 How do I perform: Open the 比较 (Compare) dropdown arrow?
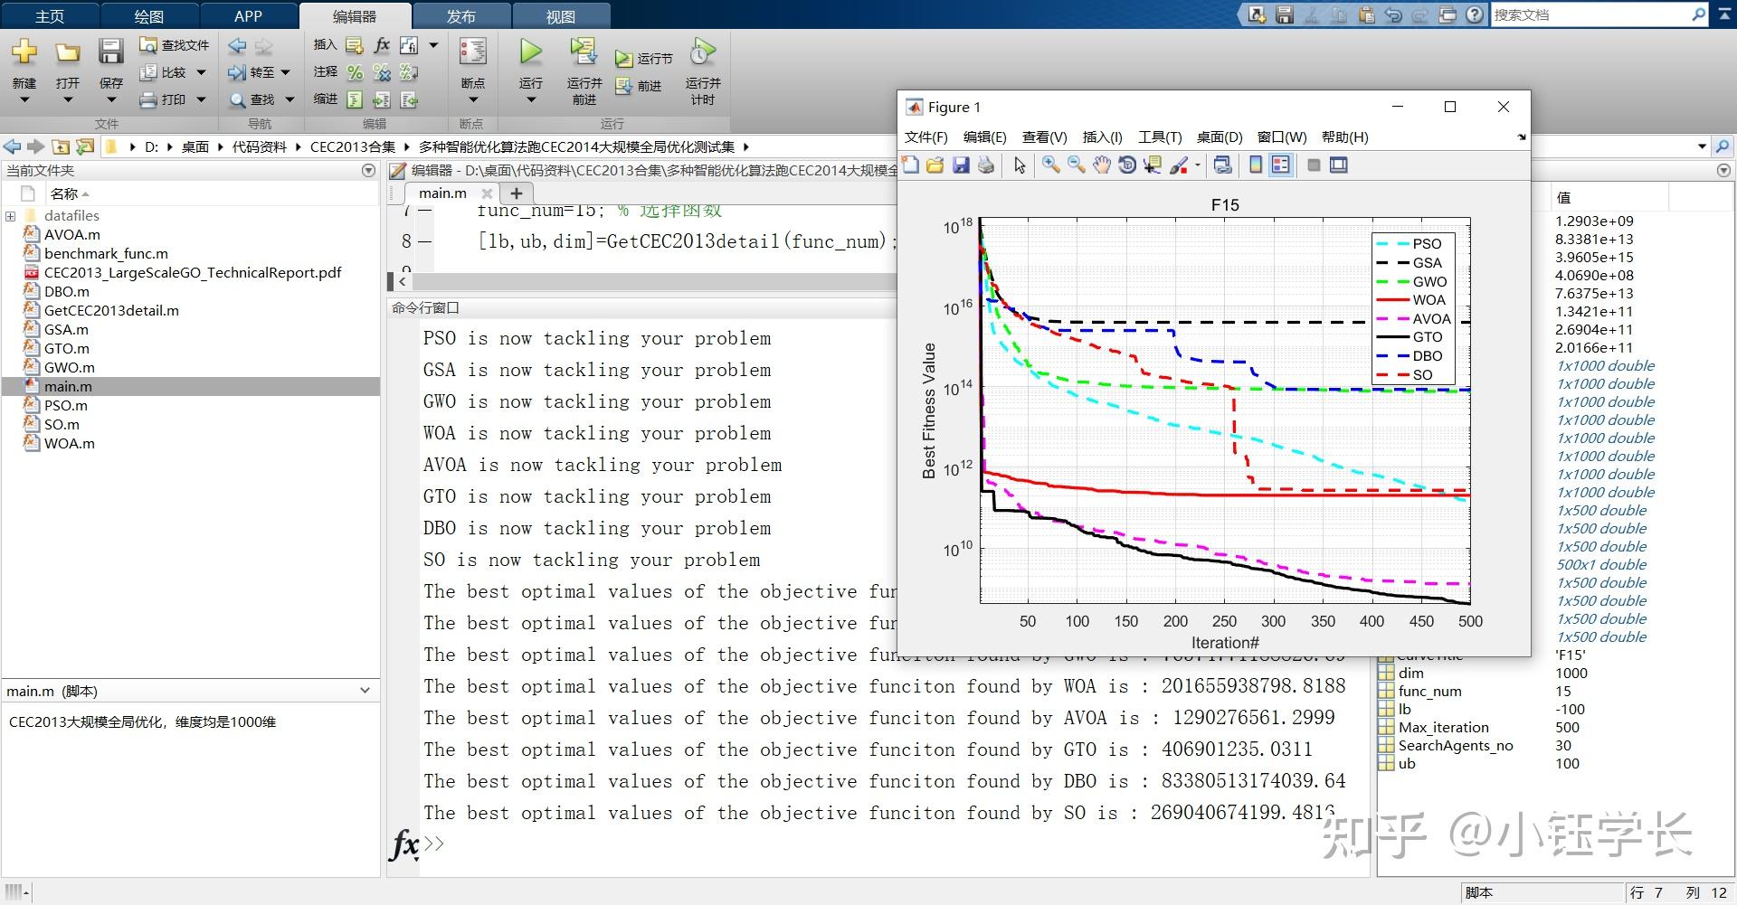coord(201,72)
